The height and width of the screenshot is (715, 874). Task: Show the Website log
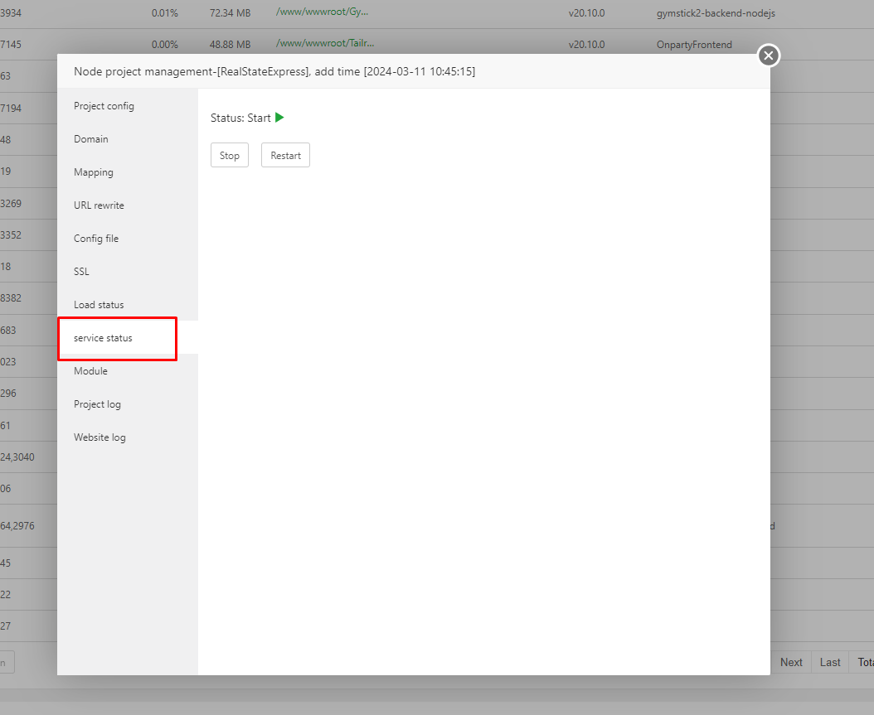coord(127,437)
